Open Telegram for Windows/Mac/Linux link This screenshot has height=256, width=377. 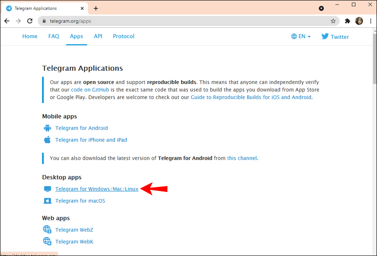coord(97,189)
